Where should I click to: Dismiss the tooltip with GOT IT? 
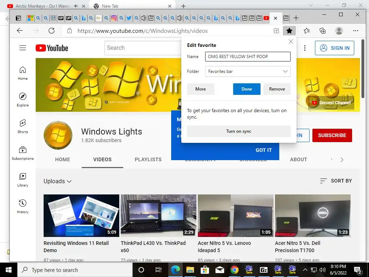[x=263, y=150]
